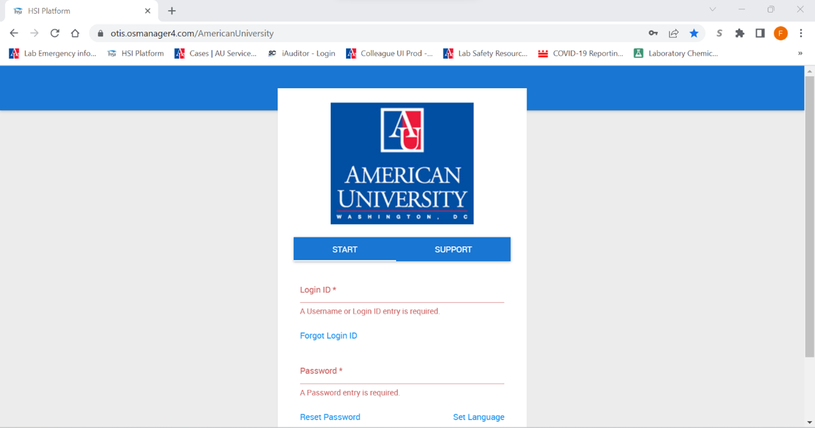Open HSI Platform bookmark

136,53
